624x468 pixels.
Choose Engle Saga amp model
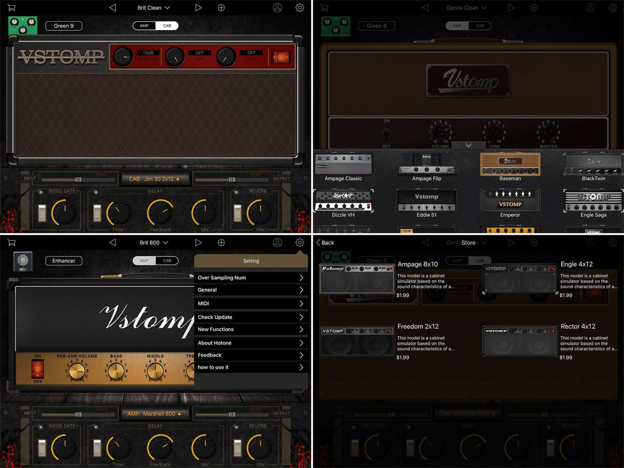point(594,204)
